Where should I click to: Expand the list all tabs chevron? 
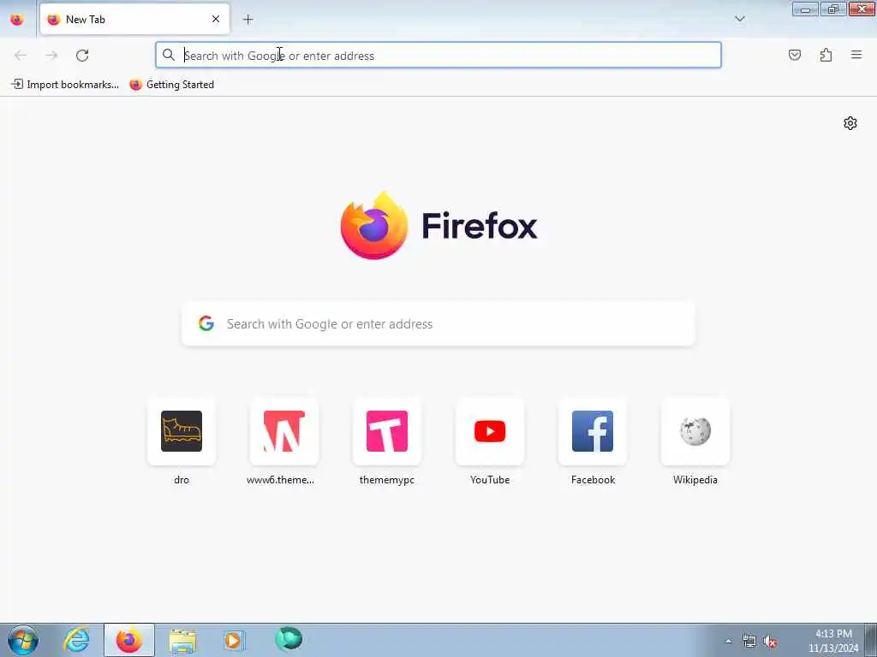[x=739, y=19]
